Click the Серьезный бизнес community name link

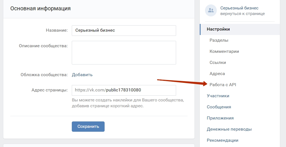click(x=239, y=8)
